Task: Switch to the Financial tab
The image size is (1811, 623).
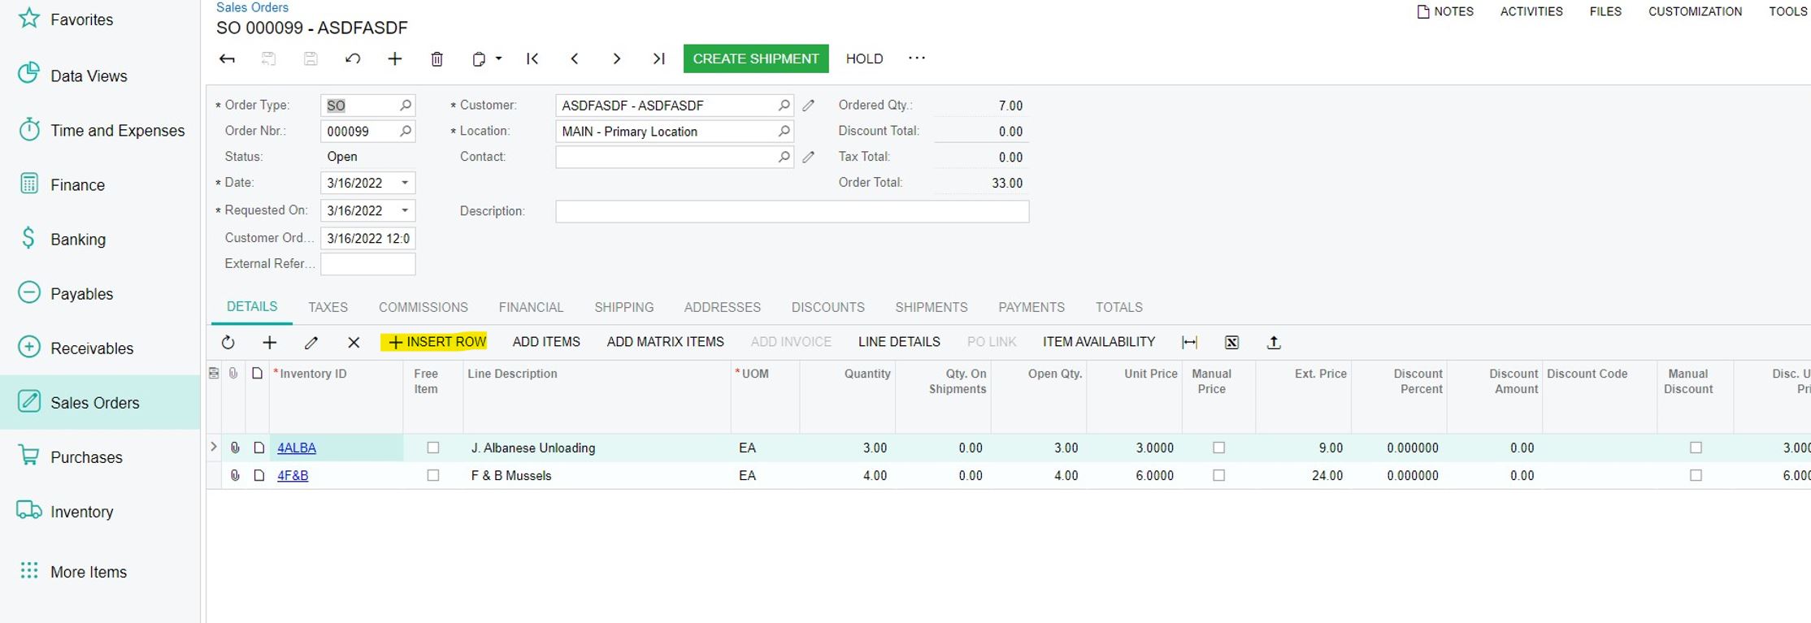Action: 531,308
